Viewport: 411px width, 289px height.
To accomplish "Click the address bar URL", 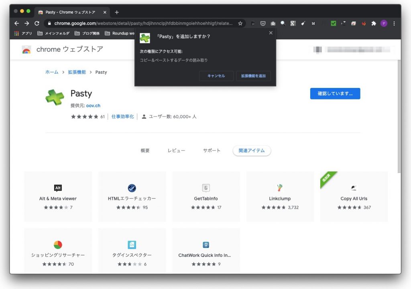I will pyautogui.click(x=143, y=23).
